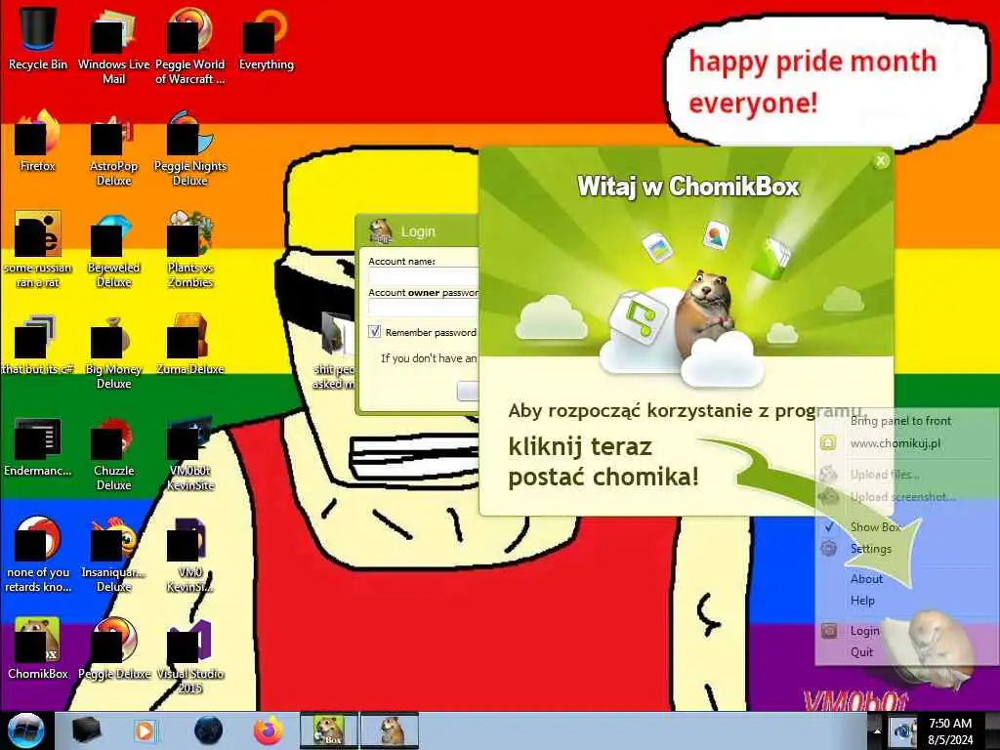This screenshot has width=1000, height=750.
Task: Click the media player taskbar icon
Action: (x=145, y=730)
